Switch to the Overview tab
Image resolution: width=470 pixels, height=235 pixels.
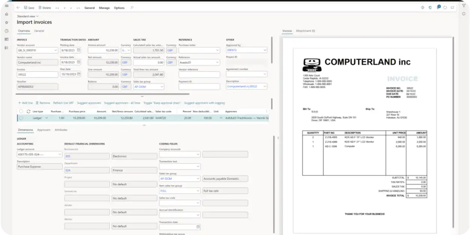24,31
